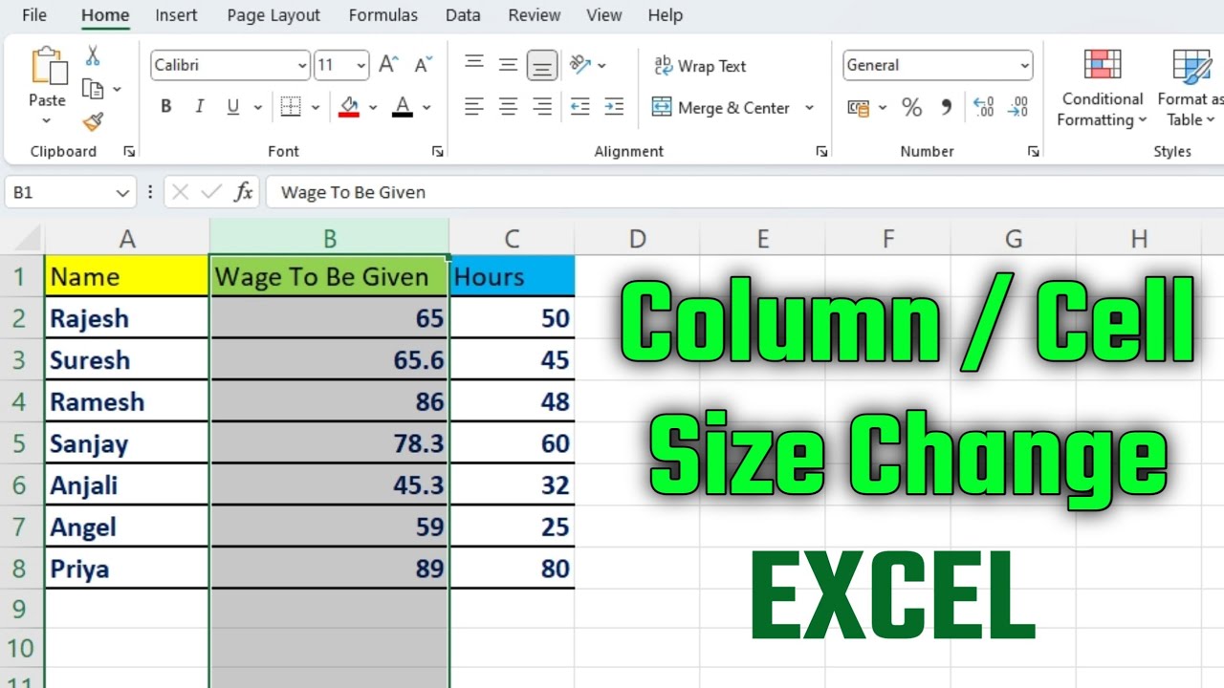This screenshot has width=1224, height=688.
Task: Open the font size 11 dropdown
Action: [361, 65]
